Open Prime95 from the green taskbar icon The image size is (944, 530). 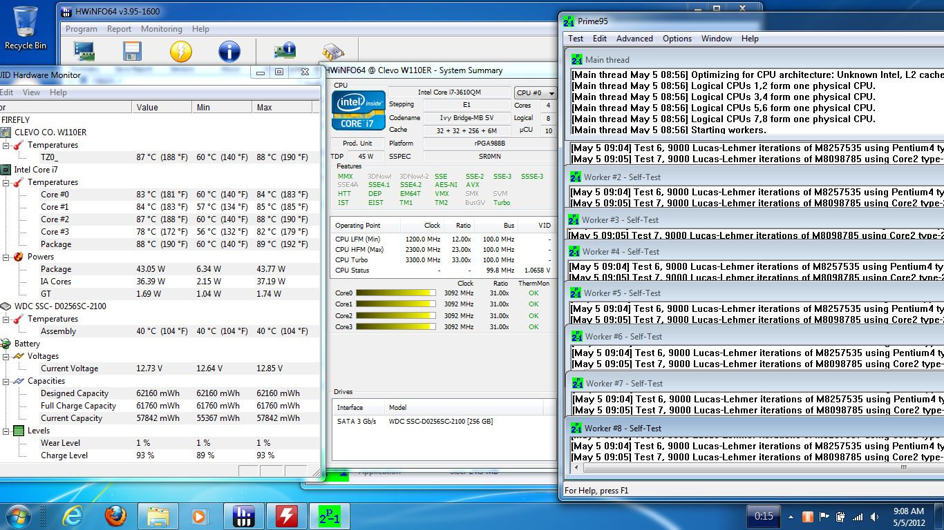330,516
